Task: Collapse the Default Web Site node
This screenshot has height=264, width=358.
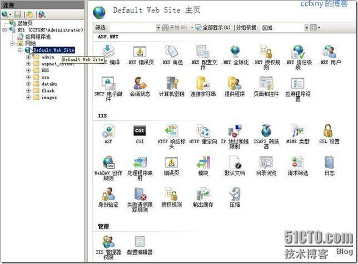Action: [21, 50]
